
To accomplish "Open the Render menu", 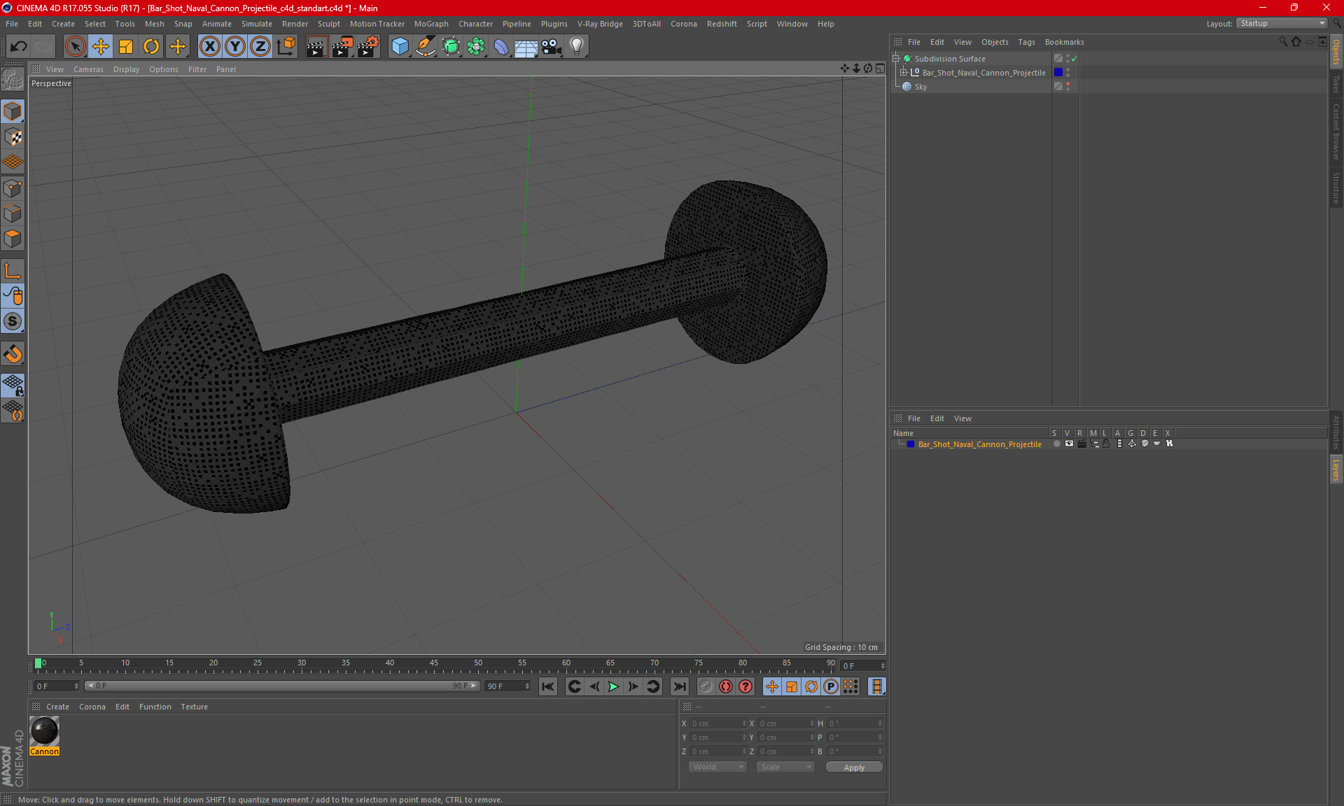I will click(x=295, y=24).
